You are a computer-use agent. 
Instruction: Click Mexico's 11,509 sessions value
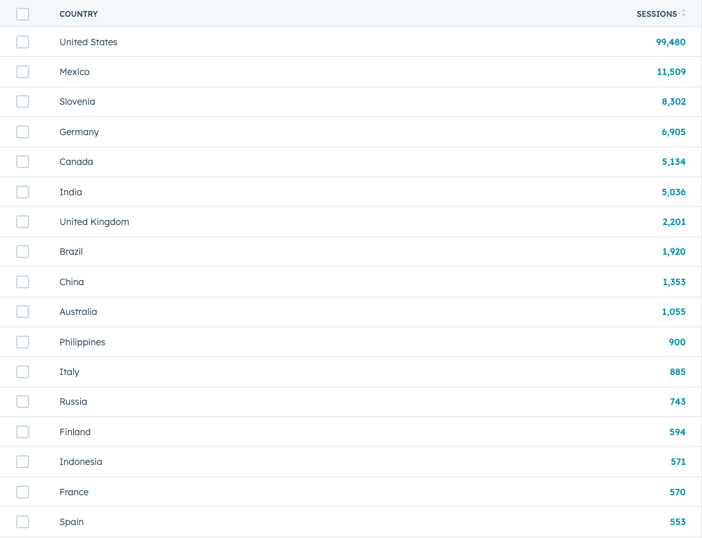[x=671, y=72]
